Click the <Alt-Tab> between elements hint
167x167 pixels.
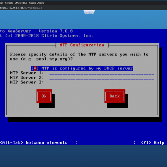34,142
